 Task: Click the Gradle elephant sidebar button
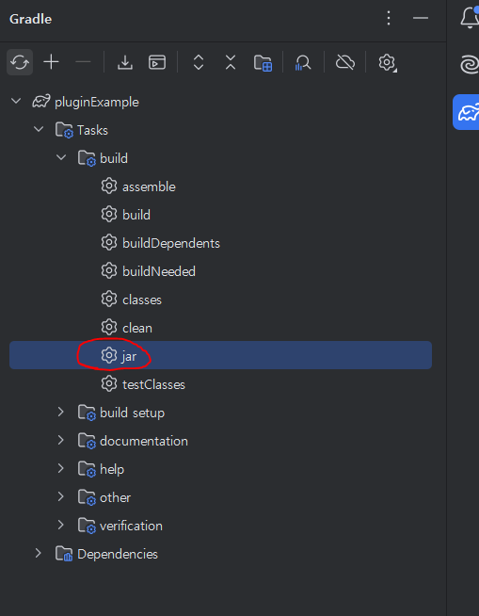[x=467, y=112]
